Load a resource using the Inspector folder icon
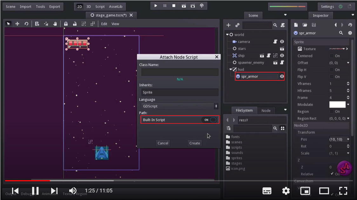 pyautogui.click(x=305, y=25)
